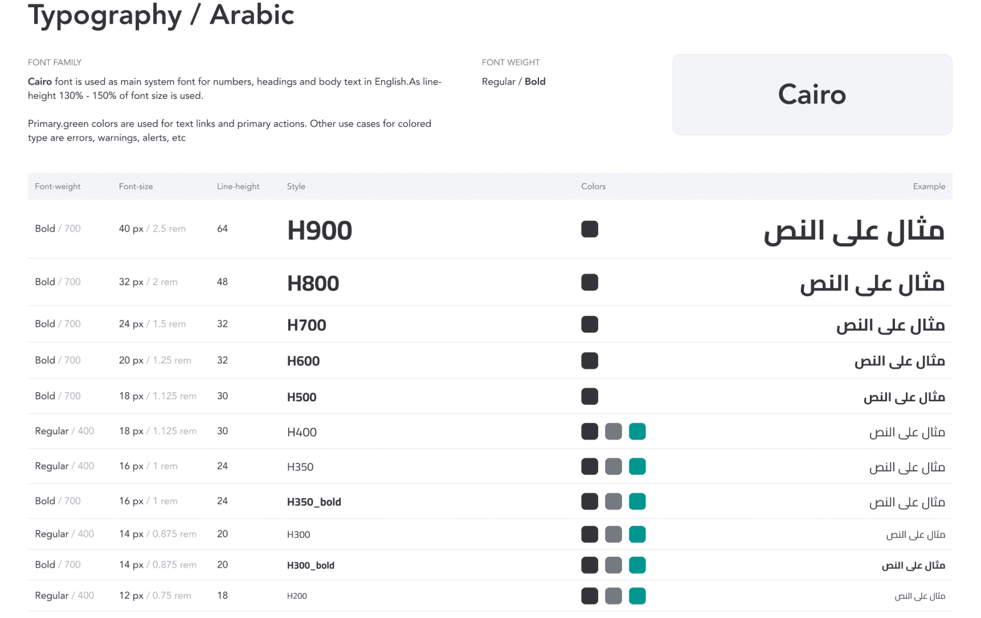Click the green swatch in the H350_bold row
Viewport: 981px width, 618px height.
pos(637,501)
